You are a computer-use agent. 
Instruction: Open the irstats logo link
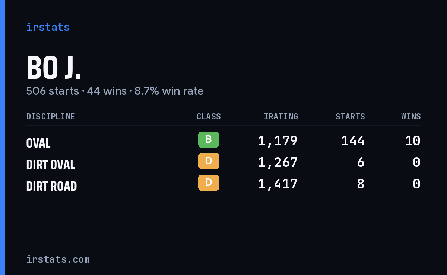tap(48, 27)
